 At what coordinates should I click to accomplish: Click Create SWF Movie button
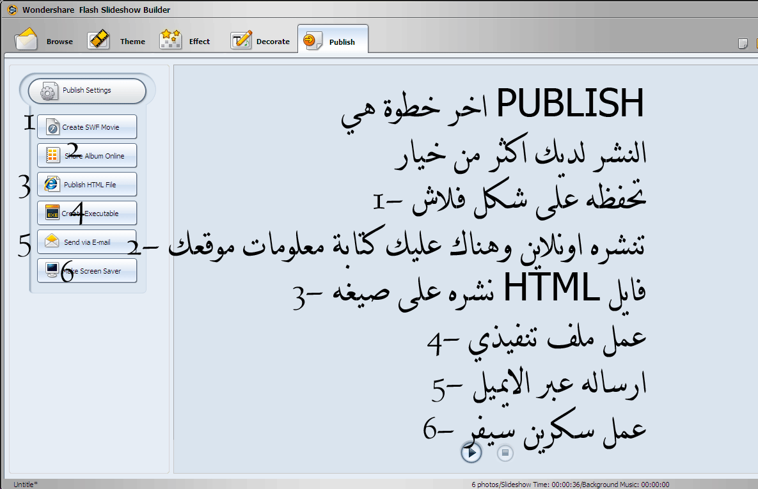pyautogui.click(x=87, y=127)
